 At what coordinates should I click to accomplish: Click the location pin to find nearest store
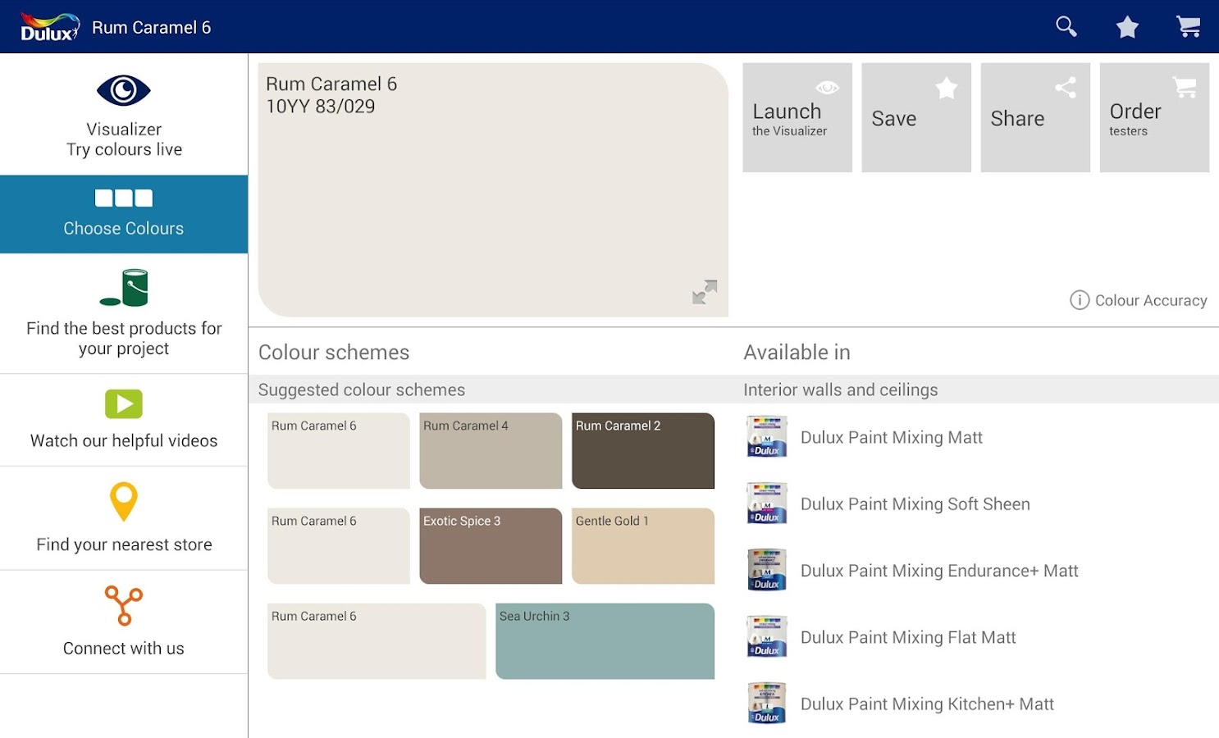124,503
